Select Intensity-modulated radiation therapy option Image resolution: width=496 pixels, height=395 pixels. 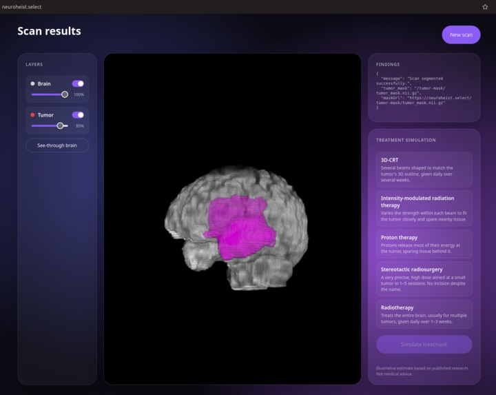pyautogui.click(x=424, y=208)
